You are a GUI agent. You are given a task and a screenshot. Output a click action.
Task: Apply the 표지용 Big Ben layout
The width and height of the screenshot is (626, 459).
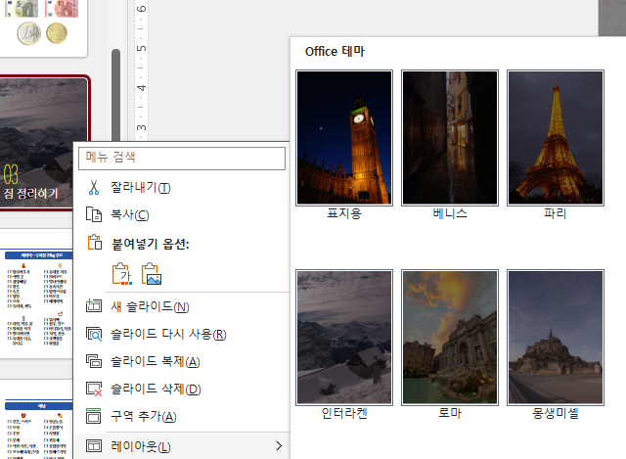(x=344, y=137)
